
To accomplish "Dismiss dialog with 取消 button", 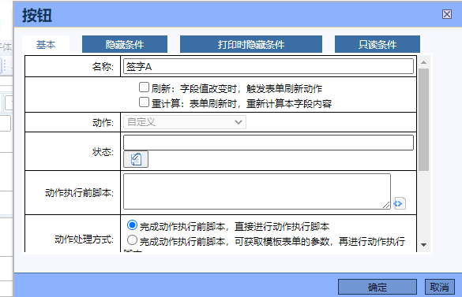I will [439, 287].
